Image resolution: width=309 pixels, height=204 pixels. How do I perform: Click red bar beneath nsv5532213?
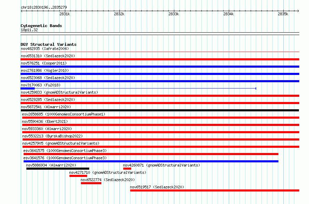(x=161, y=139)
